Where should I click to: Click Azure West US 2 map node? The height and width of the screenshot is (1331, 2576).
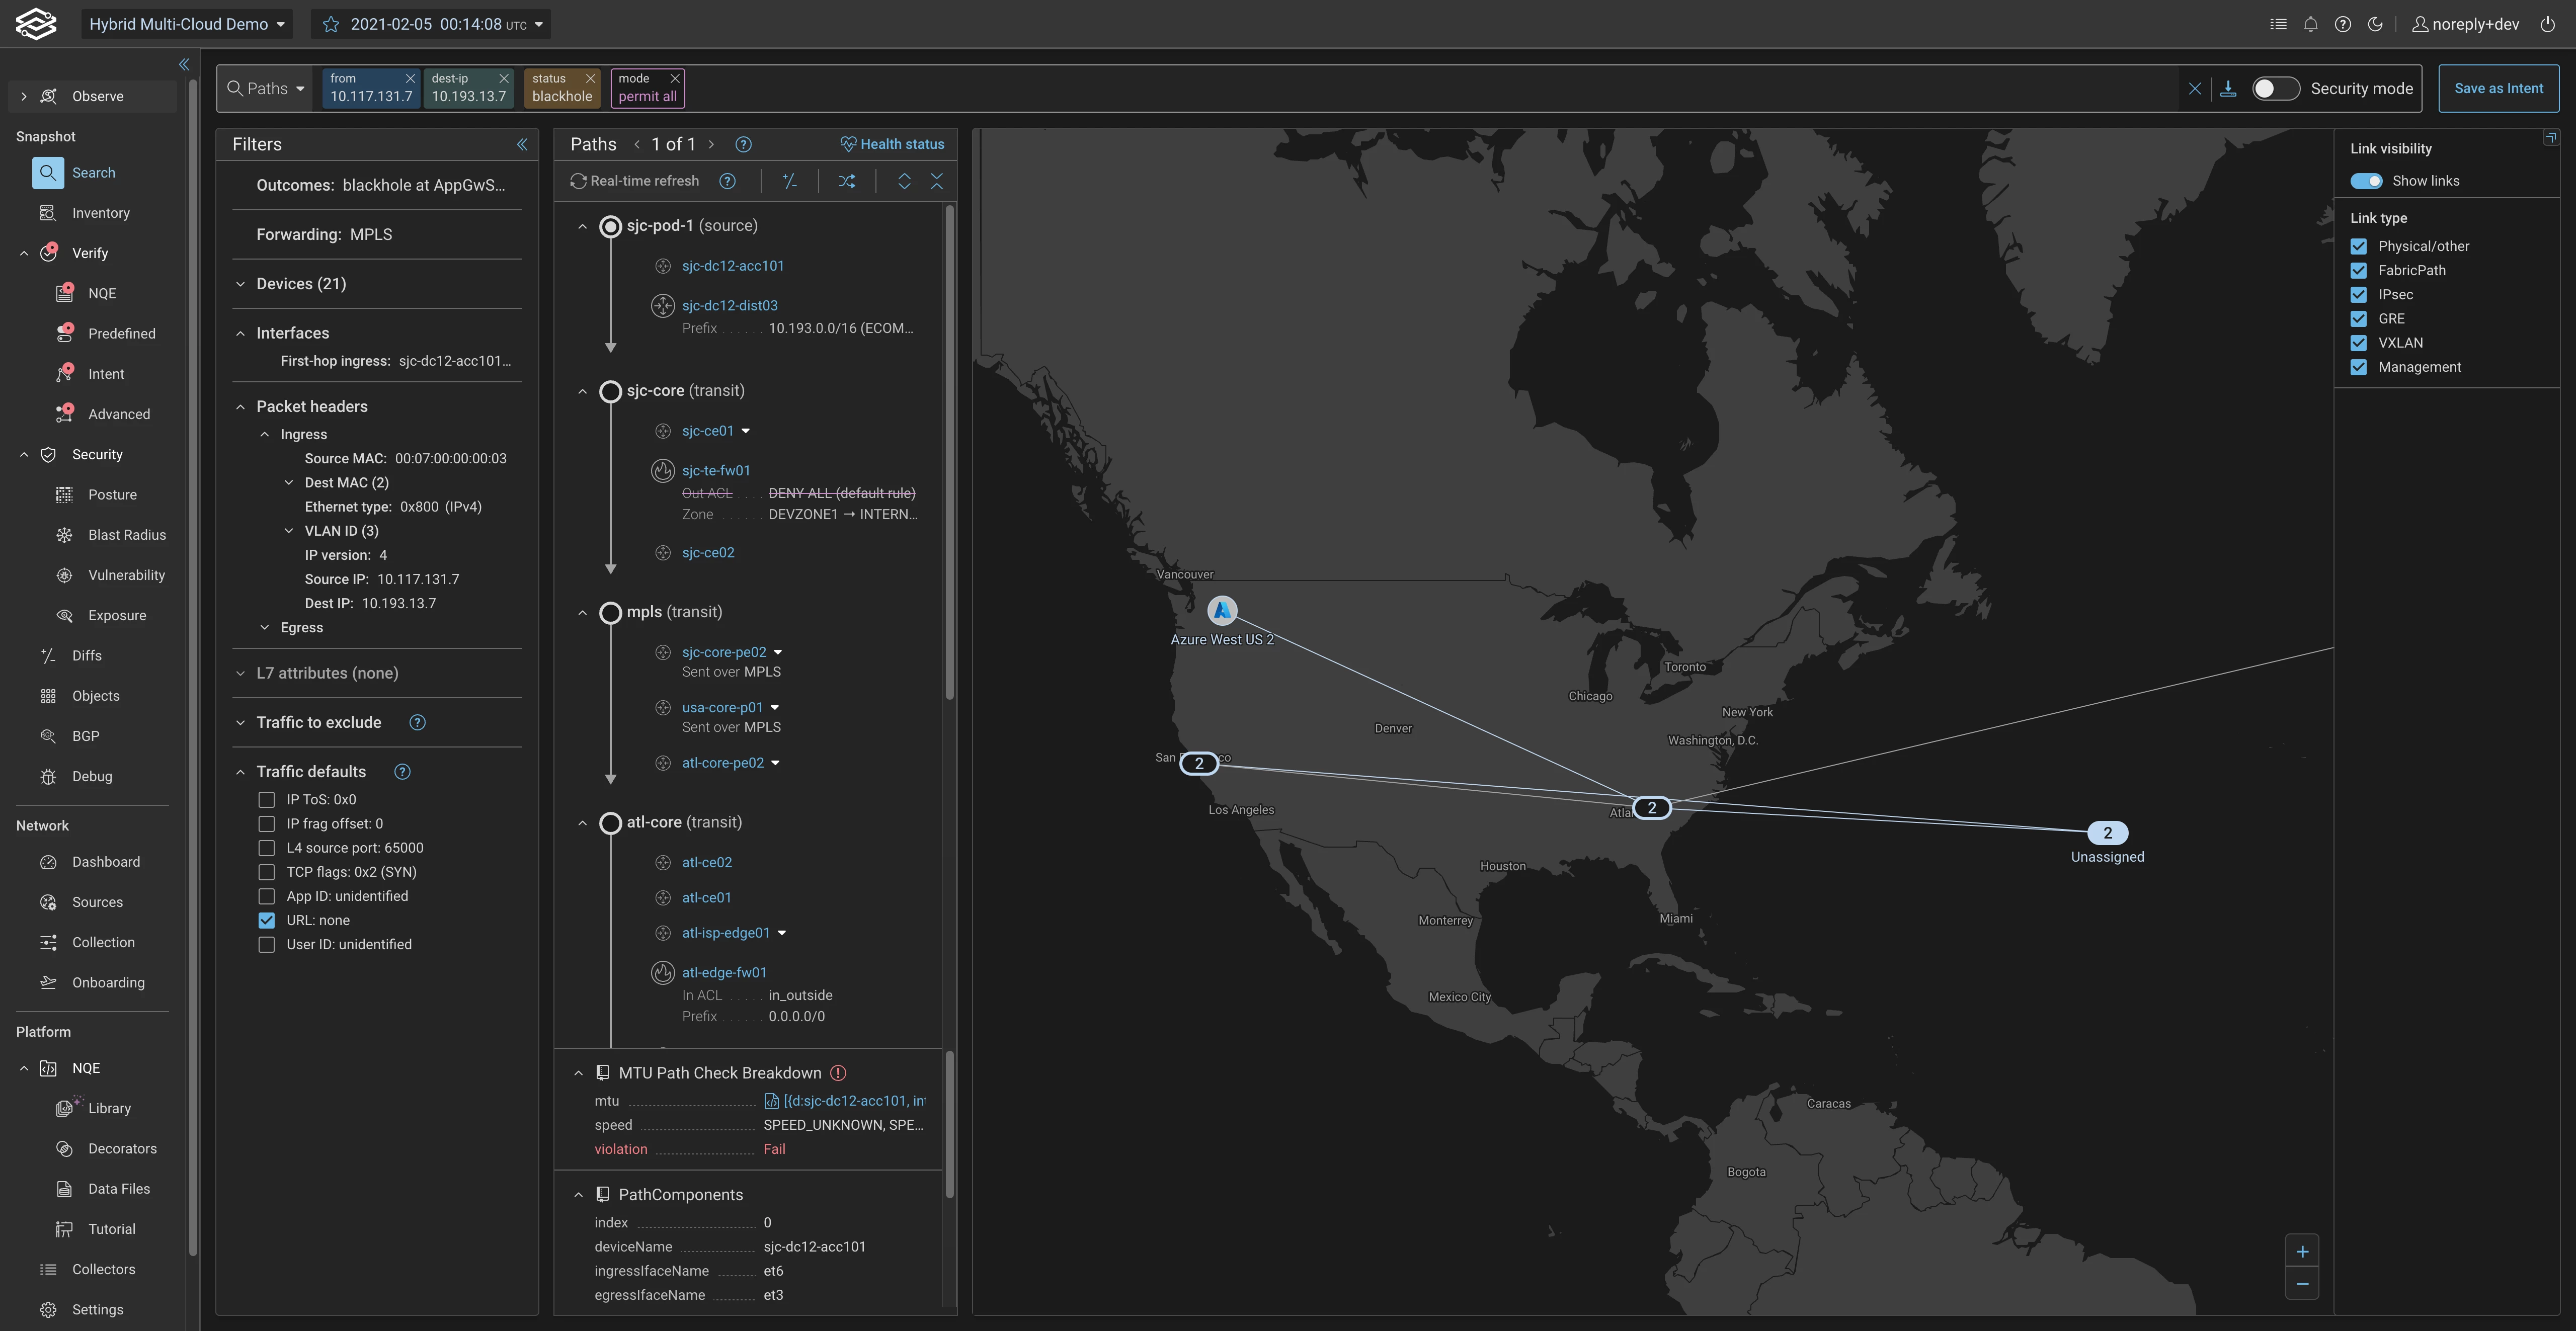pos(1221,610)
